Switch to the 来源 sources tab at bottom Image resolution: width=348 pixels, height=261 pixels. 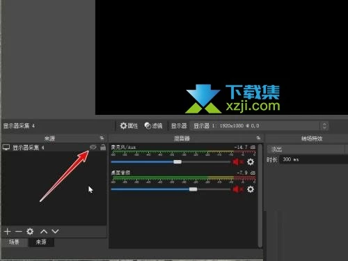coord(41,242)
